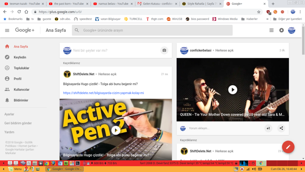Screen dimensions: 305x172
Task: Open the Windows Media bookmark
Action: pyautogui.click(x=225, y=19)
